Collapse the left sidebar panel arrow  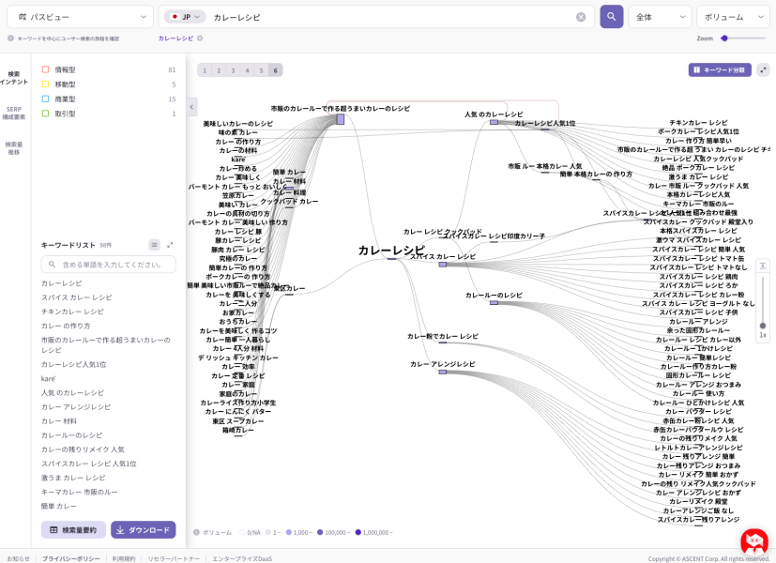point(191,106)
